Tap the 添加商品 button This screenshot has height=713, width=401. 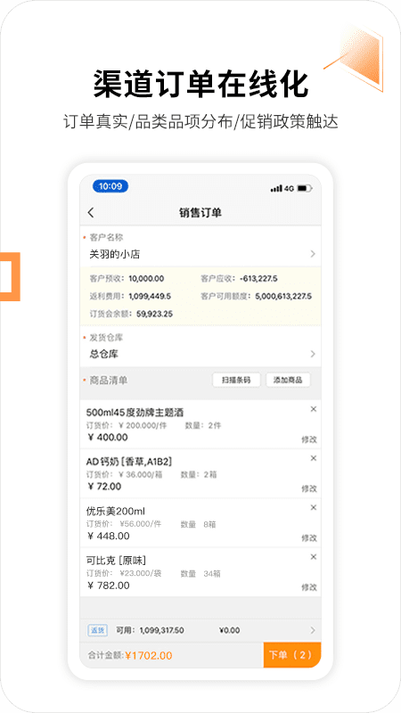tap(288, 381)
